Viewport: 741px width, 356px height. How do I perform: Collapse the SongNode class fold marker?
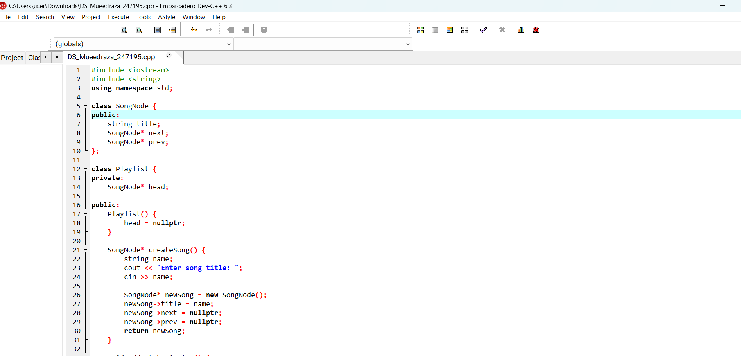click(x=86, y=106)
